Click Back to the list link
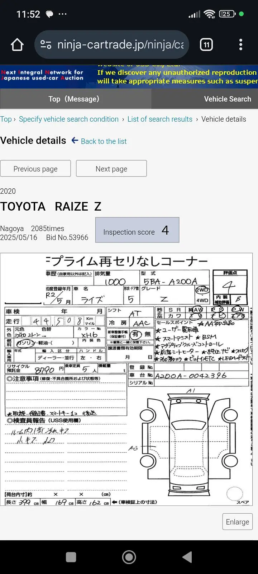 104,141
